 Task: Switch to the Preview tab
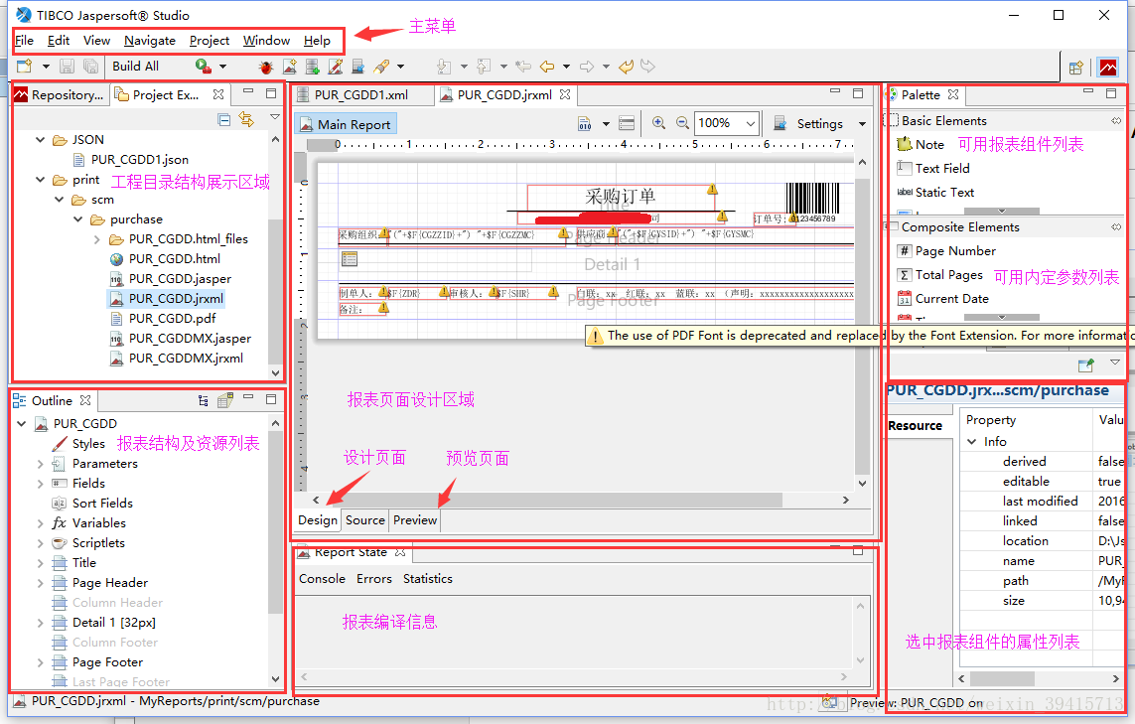click(415, 519)
